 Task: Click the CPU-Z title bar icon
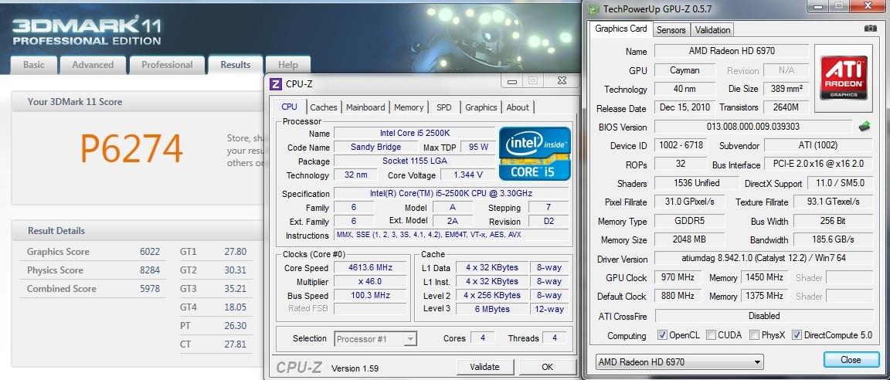275,84
